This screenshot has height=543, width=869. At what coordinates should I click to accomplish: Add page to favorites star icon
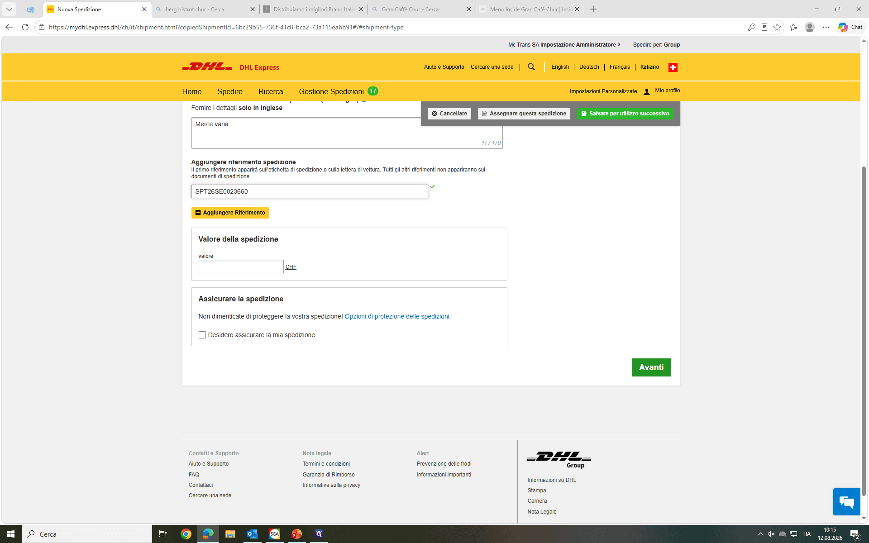click(x=777, y=27)
